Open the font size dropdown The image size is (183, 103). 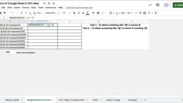67,13
